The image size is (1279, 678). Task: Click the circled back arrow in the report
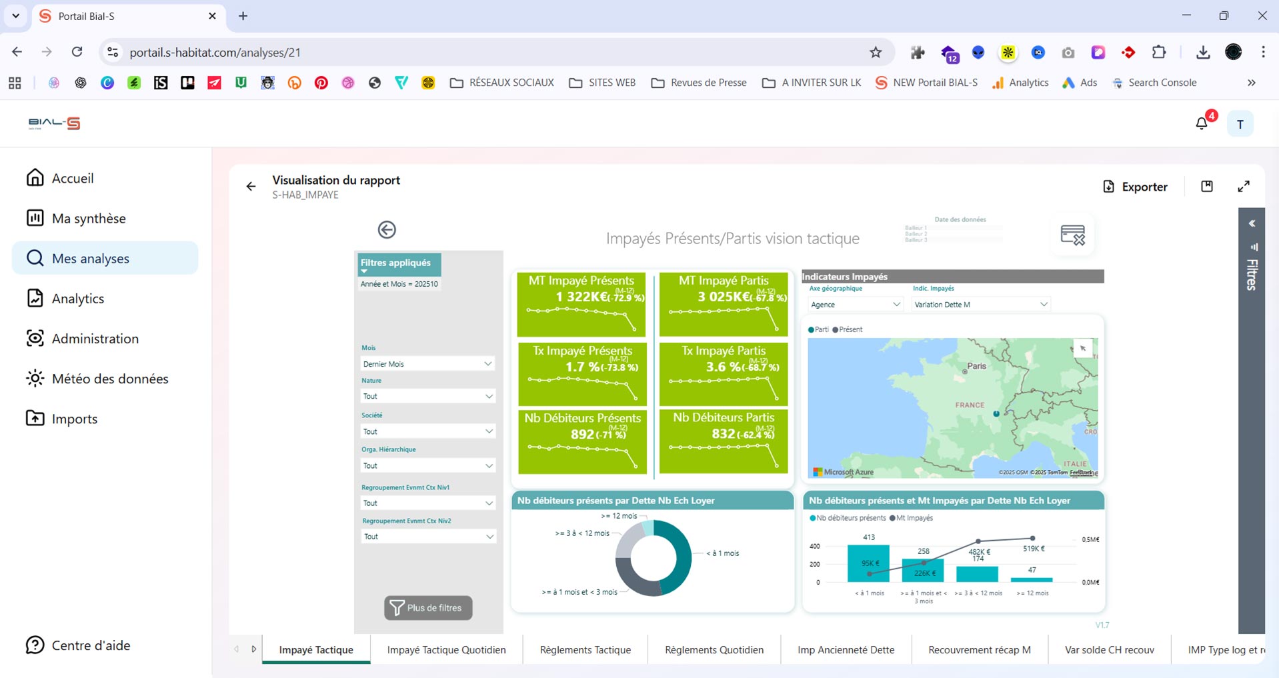point(387,230)
